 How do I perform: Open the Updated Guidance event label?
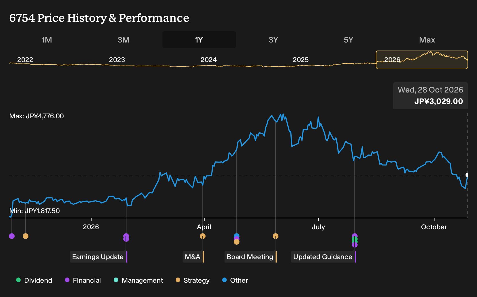coord(323,257)
